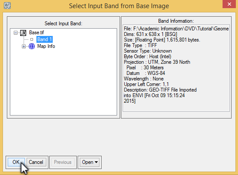The width and height of the screenshot is (238, 175).
Task: Click the Projection UTM Zone 39 North line
Action: coord(157,62)
